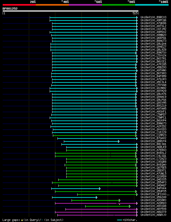Viewport: 171px width, 222px height.
Task: Click the truncated UniRef100_UPI000.. label
Action: pos(155,194)
